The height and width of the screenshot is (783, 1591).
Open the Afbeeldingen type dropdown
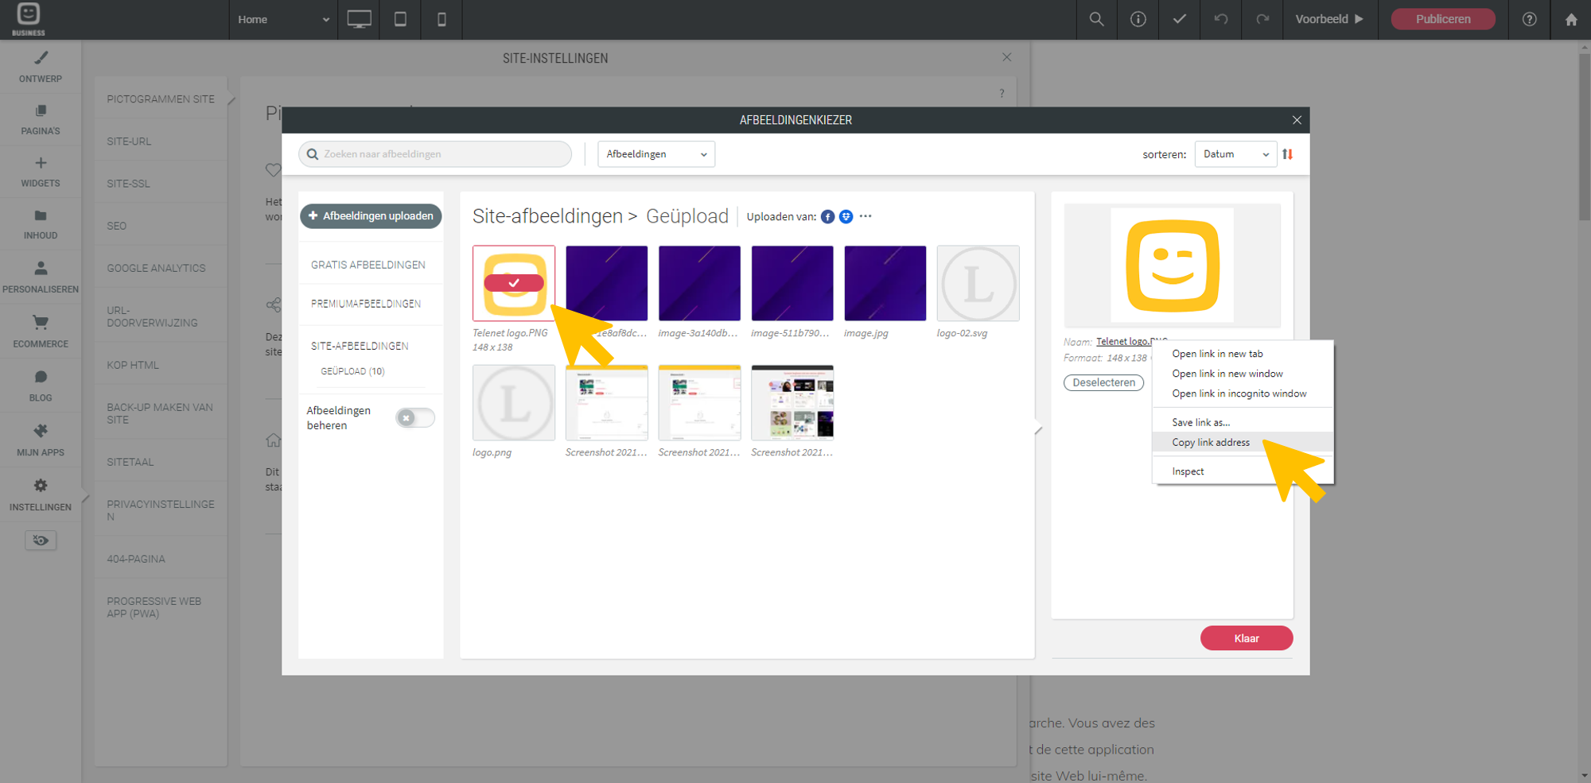(x=655, y=154)
